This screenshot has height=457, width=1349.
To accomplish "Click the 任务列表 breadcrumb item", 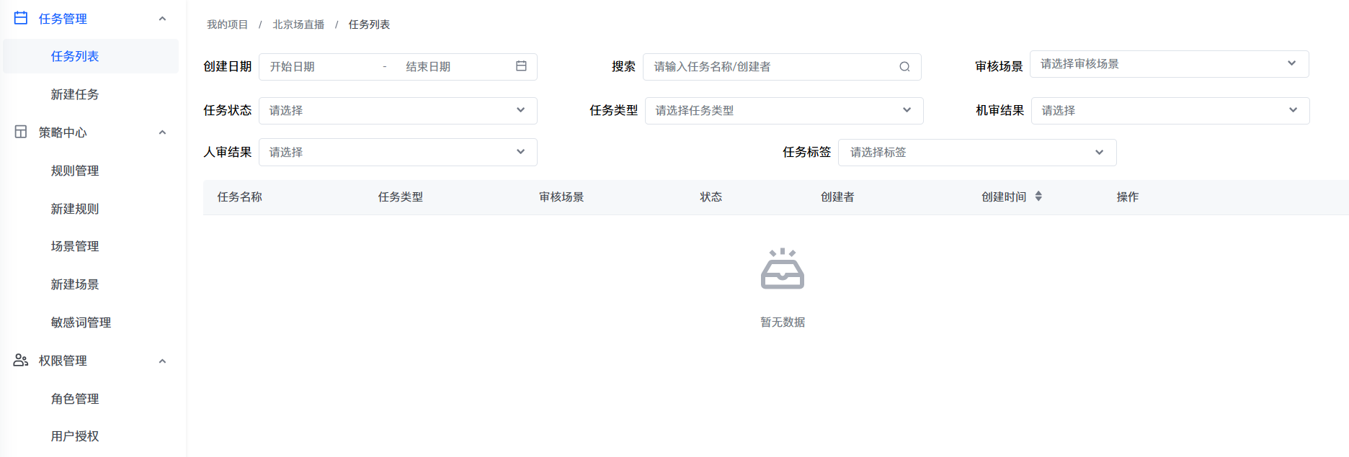I will tap(369, 24).
